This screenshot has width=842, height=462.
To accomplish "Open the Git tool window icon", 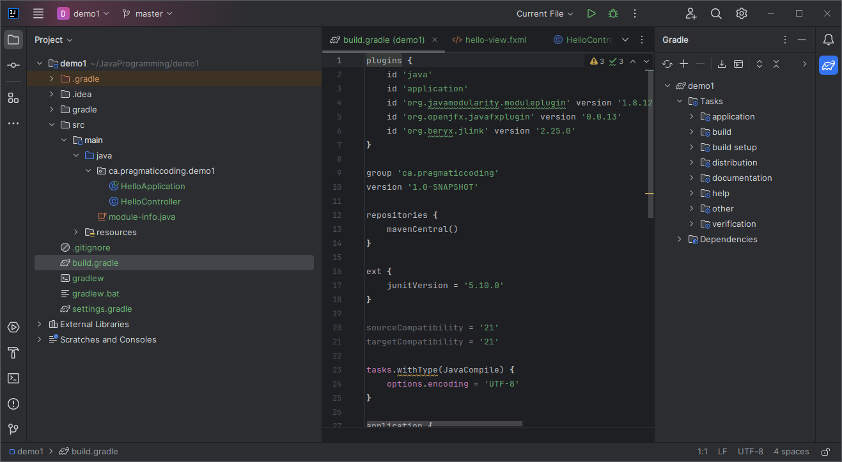I will click(13, 429).
